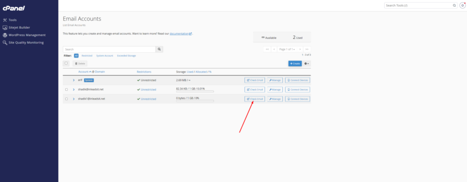Viewport: 467px width, 182px height.
Task: Expand the shadik@inleadsit.net row
Action: point(73,89)
